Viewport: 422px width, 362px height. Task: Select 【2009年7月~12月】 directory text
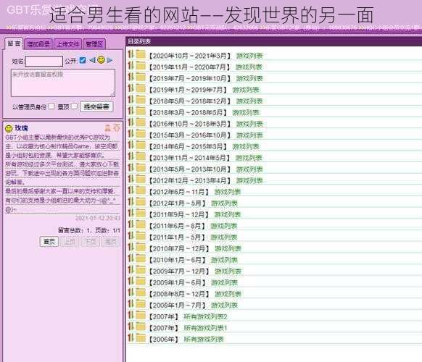point(179,271)
